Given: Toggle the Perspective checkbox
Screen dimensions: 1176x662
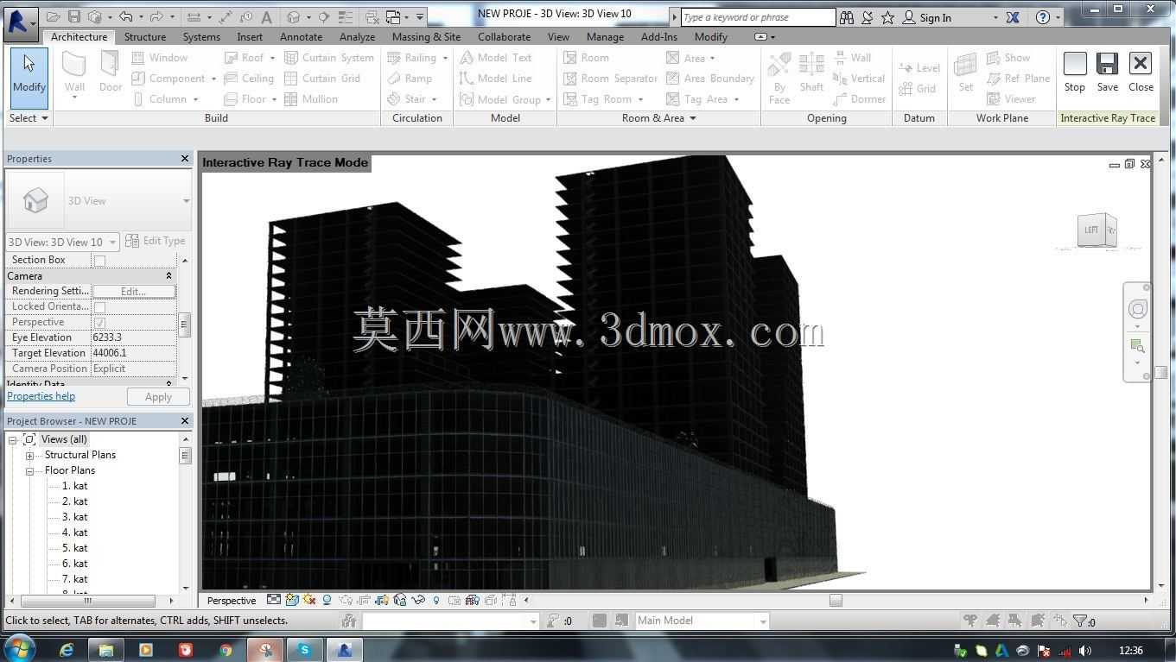Looking at the screenshot, I should 99,323.
